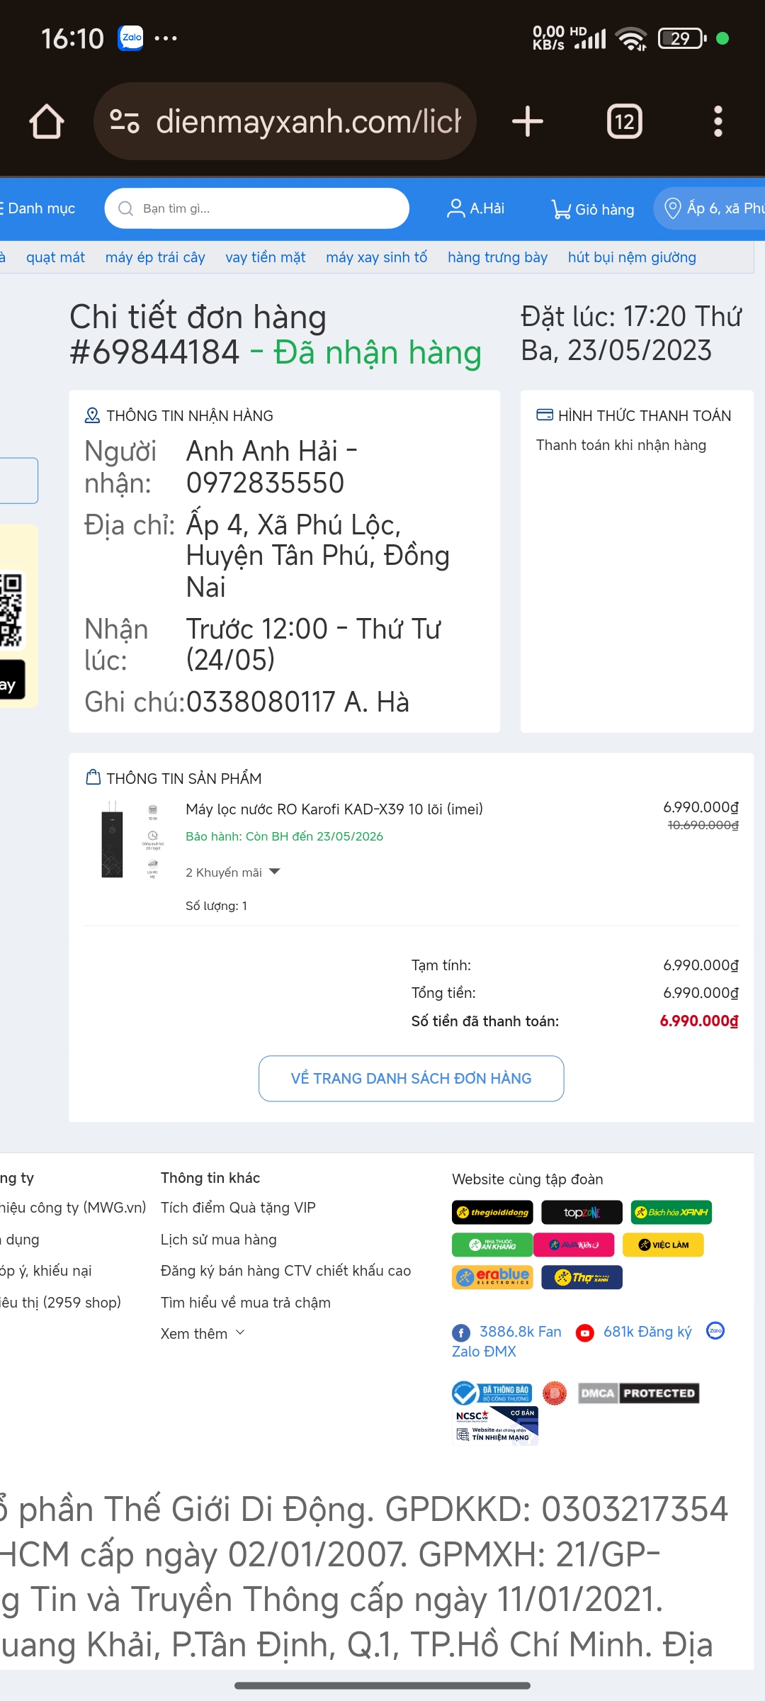Open the browser three-dot menu
Image resolution: width=765 pixels, height=1701 pixels.
coord(718,121)
